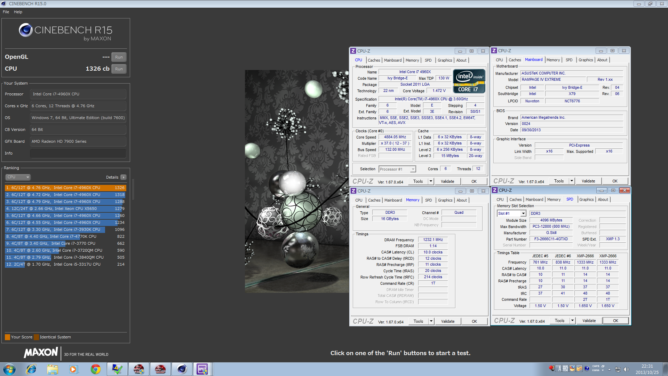Screen dimensions: 668x376
Task: Run the CPU benchmark
Action: tap(119, 69)
